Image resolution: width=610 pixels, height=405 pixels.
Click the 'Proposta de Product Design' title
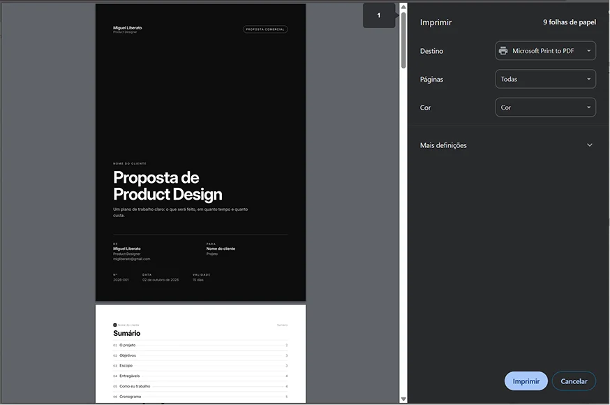(x=168, y=186)
